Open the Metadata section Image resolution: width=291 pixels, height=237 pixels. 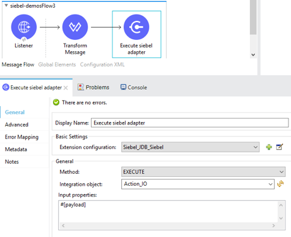pos(16,149)
